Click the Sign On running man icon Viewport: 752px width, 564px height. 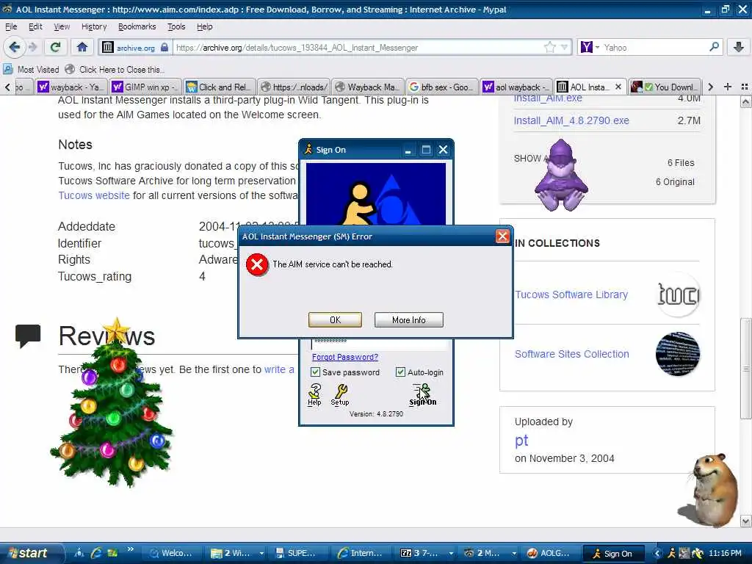pyautogui.click(x=422, y=394)
